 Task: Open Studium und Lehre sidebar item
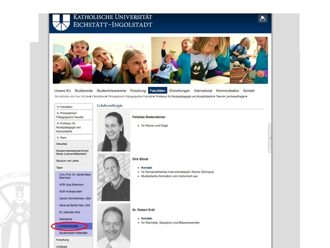[73, 161]
